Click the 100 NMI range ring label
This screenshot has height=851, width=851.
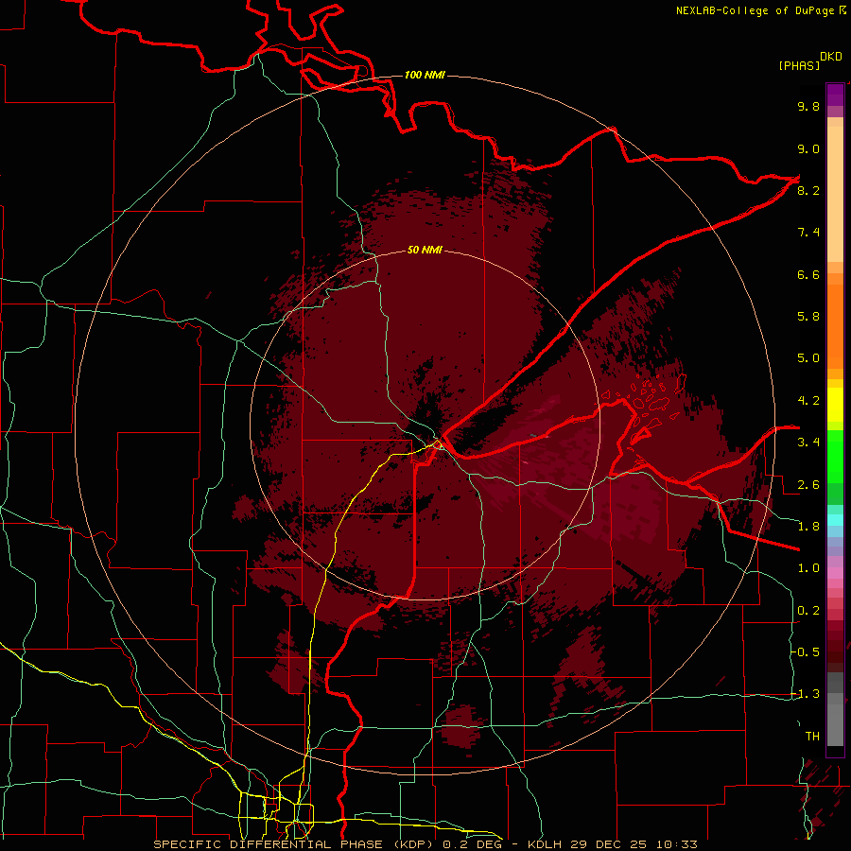[425, 75]
